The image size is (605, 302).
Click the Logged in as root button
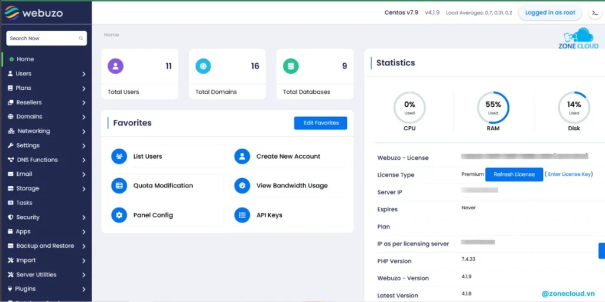[550, 13]
